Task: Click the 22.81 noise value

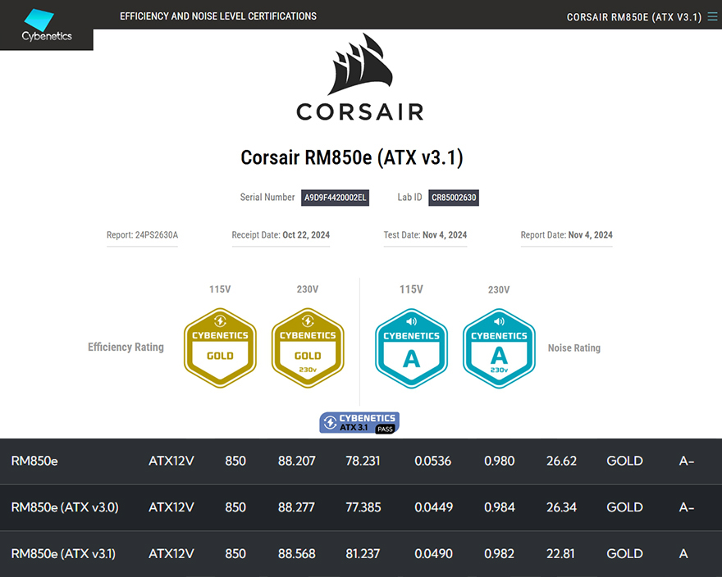Action: point(560,553)
